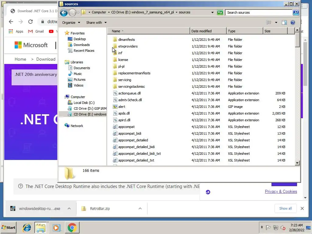Select the alert GIF image icon
This screenshot has width=312, height=234.
tap(115, 107)
